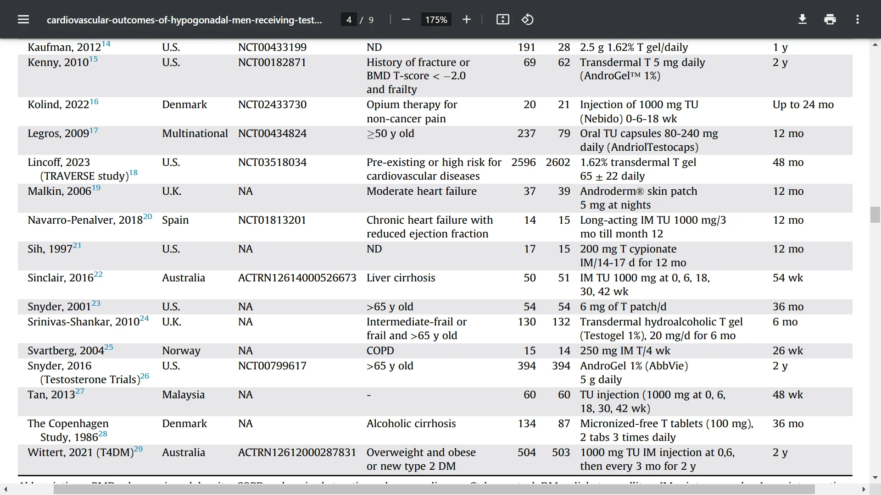Open reference 19 link after Malkin, 2006
Viewport: 881px width, 495px height.
(96, 188)
